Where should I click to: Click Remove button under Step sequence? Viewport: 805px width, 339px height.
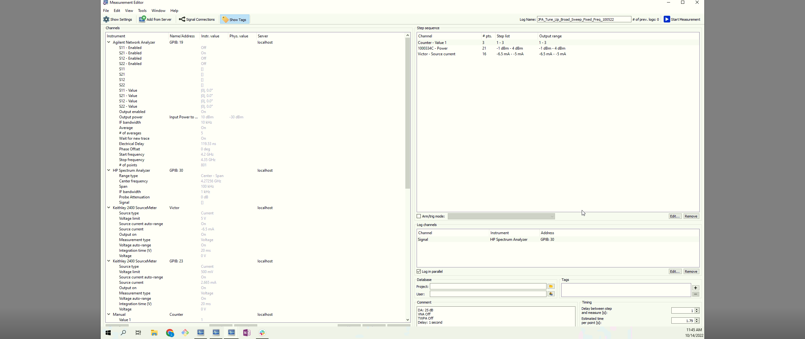tap(691, 216)
